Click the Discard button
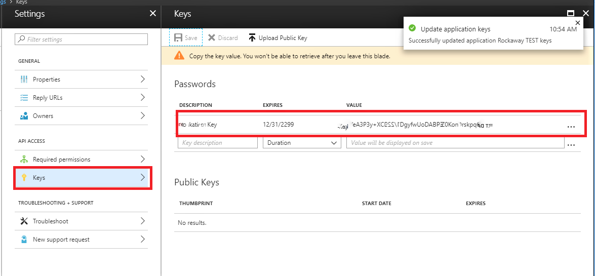 click(223, 38)
